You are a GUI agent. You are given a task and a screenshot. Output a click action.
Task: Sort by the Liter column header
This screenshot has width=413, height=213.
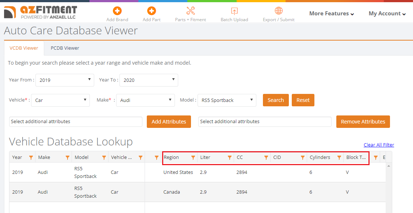pyautogui.click(x=205, y=157)
